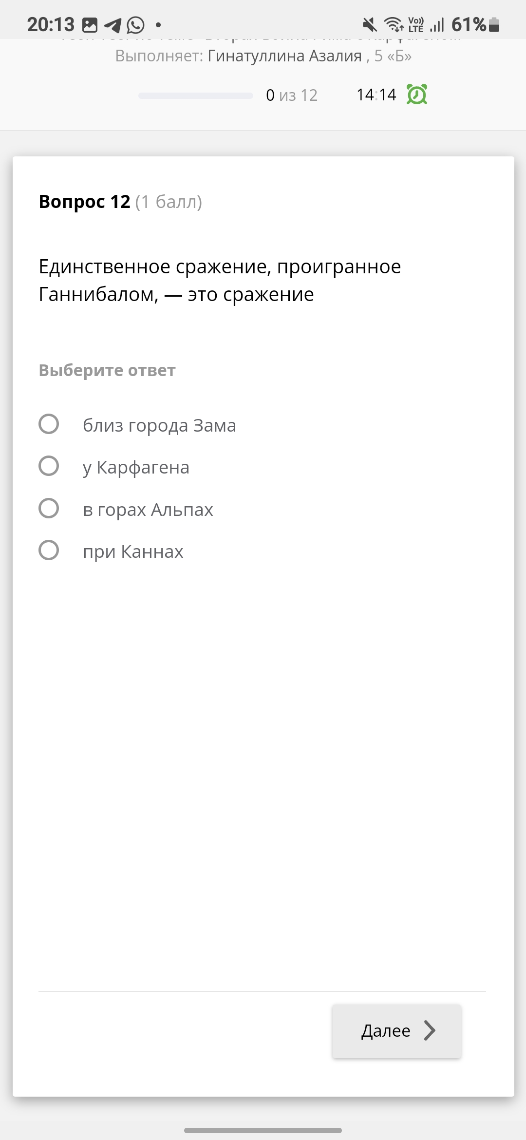Tap the Telegram notification icon
The image size is (526, 1140).
pos(113,25)
